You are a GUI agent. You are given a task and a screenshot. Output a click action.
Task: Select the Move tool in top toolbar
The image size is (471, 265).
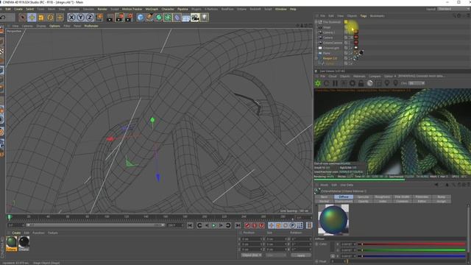pos(32,18)
